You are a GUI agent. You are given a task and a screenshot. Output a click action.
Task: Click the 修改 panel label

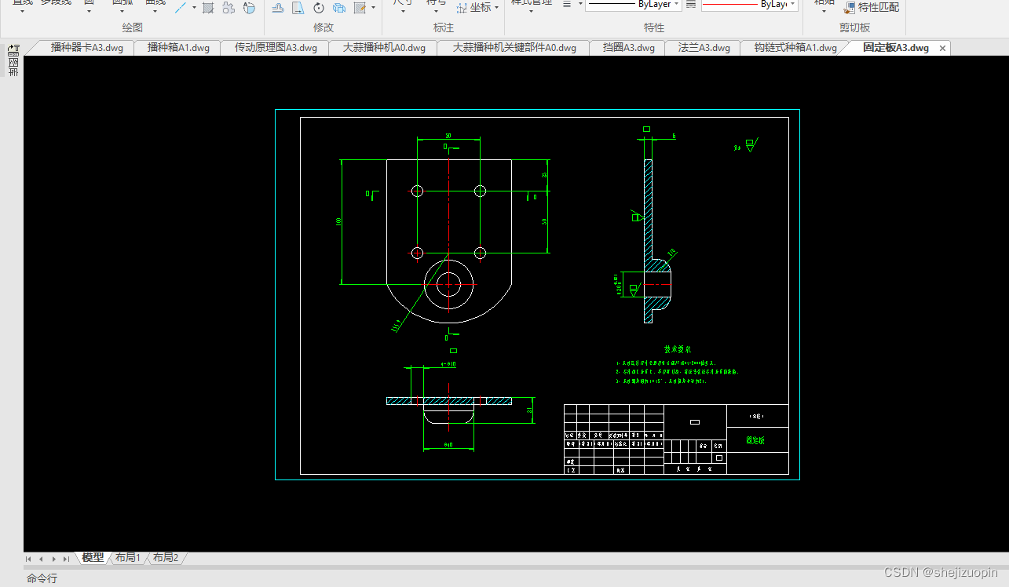324,27
